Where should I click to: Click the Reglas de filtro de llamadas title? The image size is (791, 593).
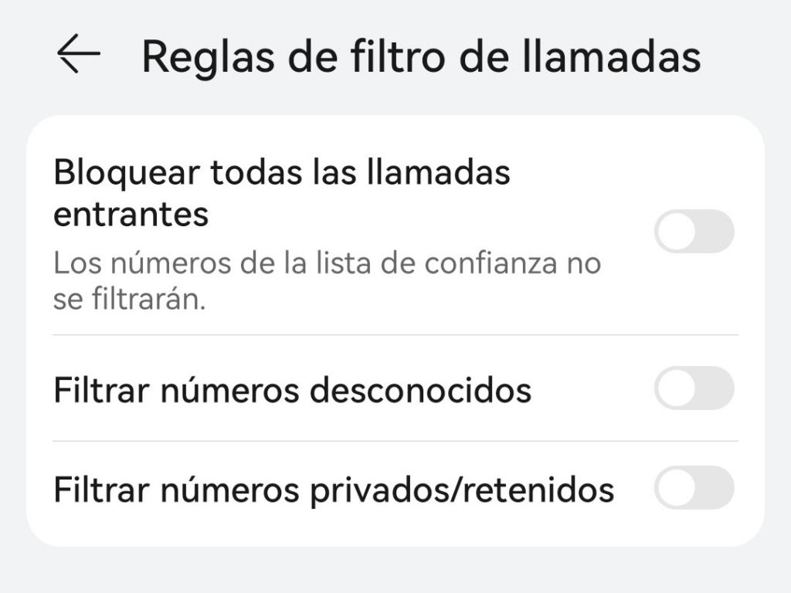tap(421, 56)
